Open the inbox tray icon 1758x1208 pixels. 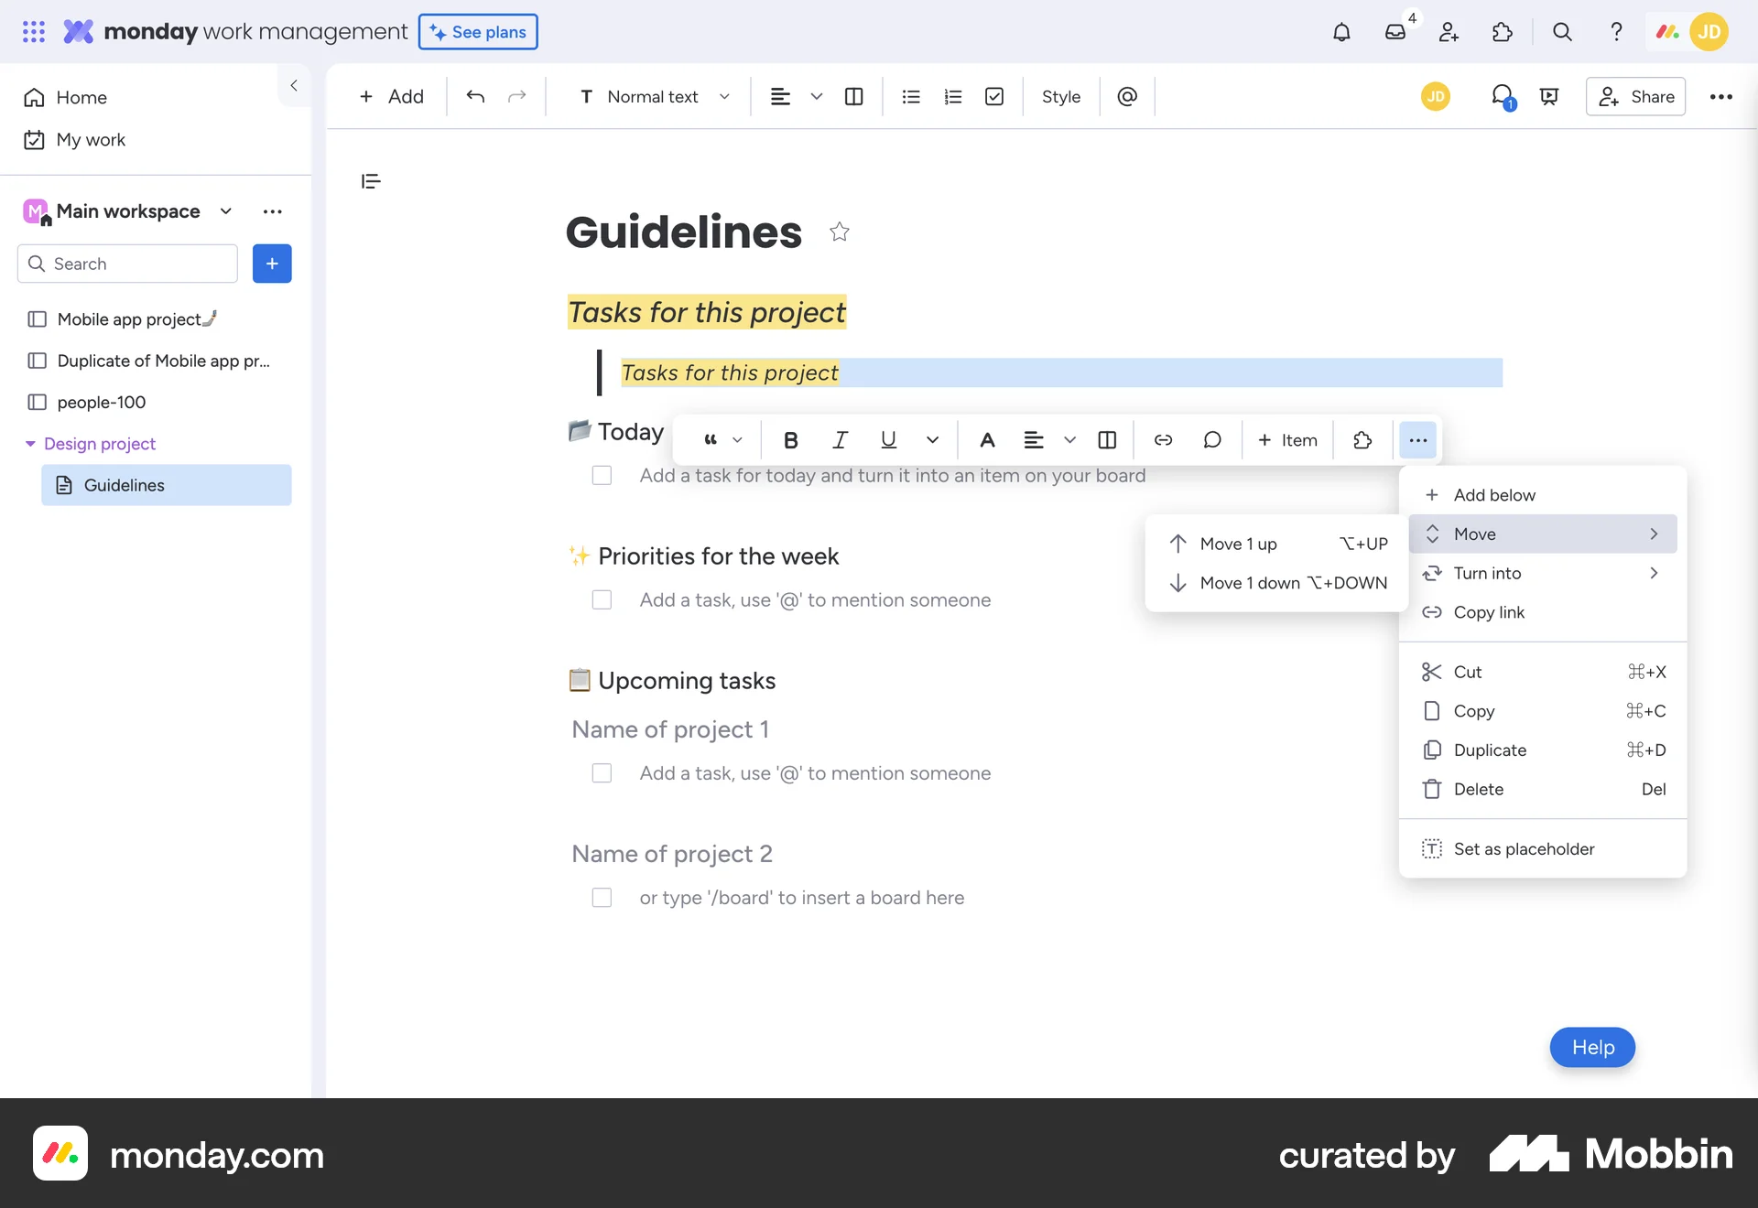(1394, 33)
